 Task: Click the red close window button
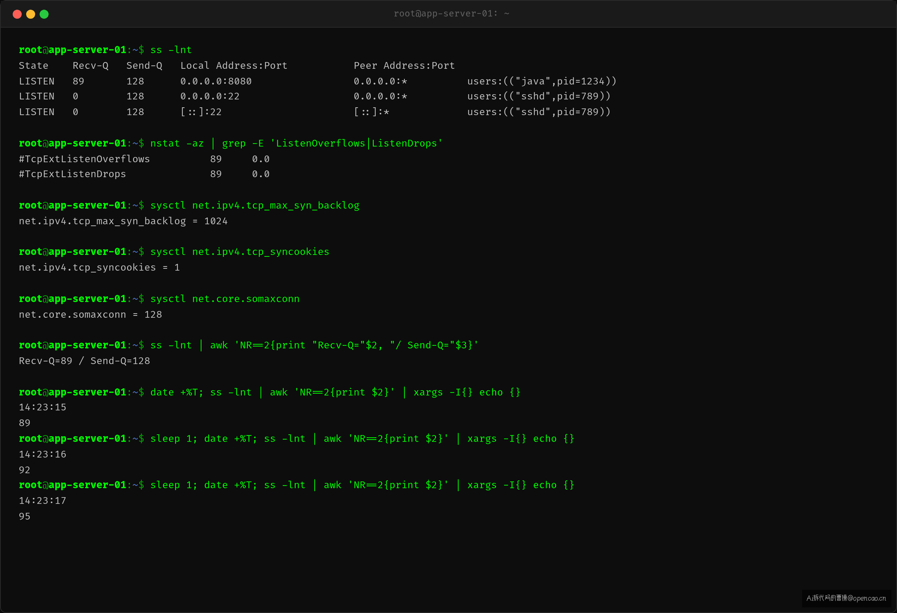click(x=17, y=14)
